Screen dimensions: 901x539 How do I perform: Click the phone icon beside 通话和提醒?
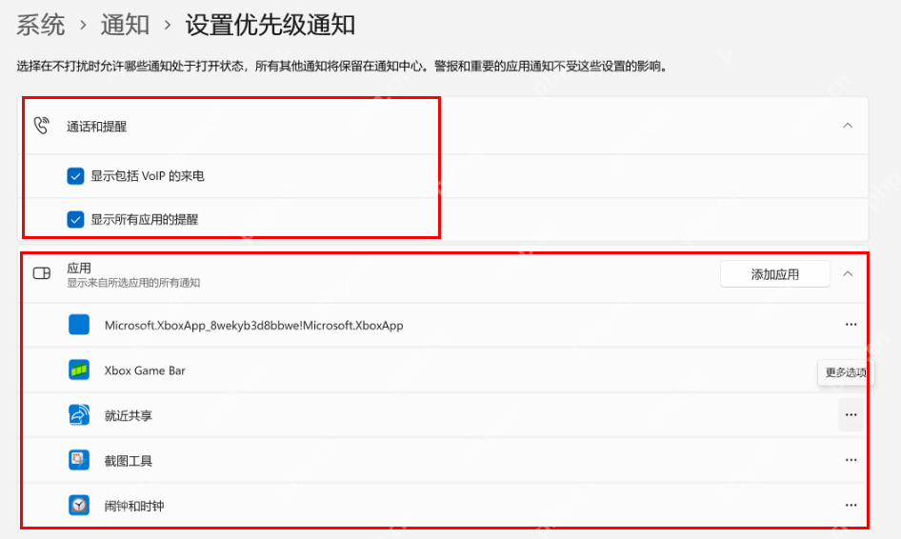point(41,126)
